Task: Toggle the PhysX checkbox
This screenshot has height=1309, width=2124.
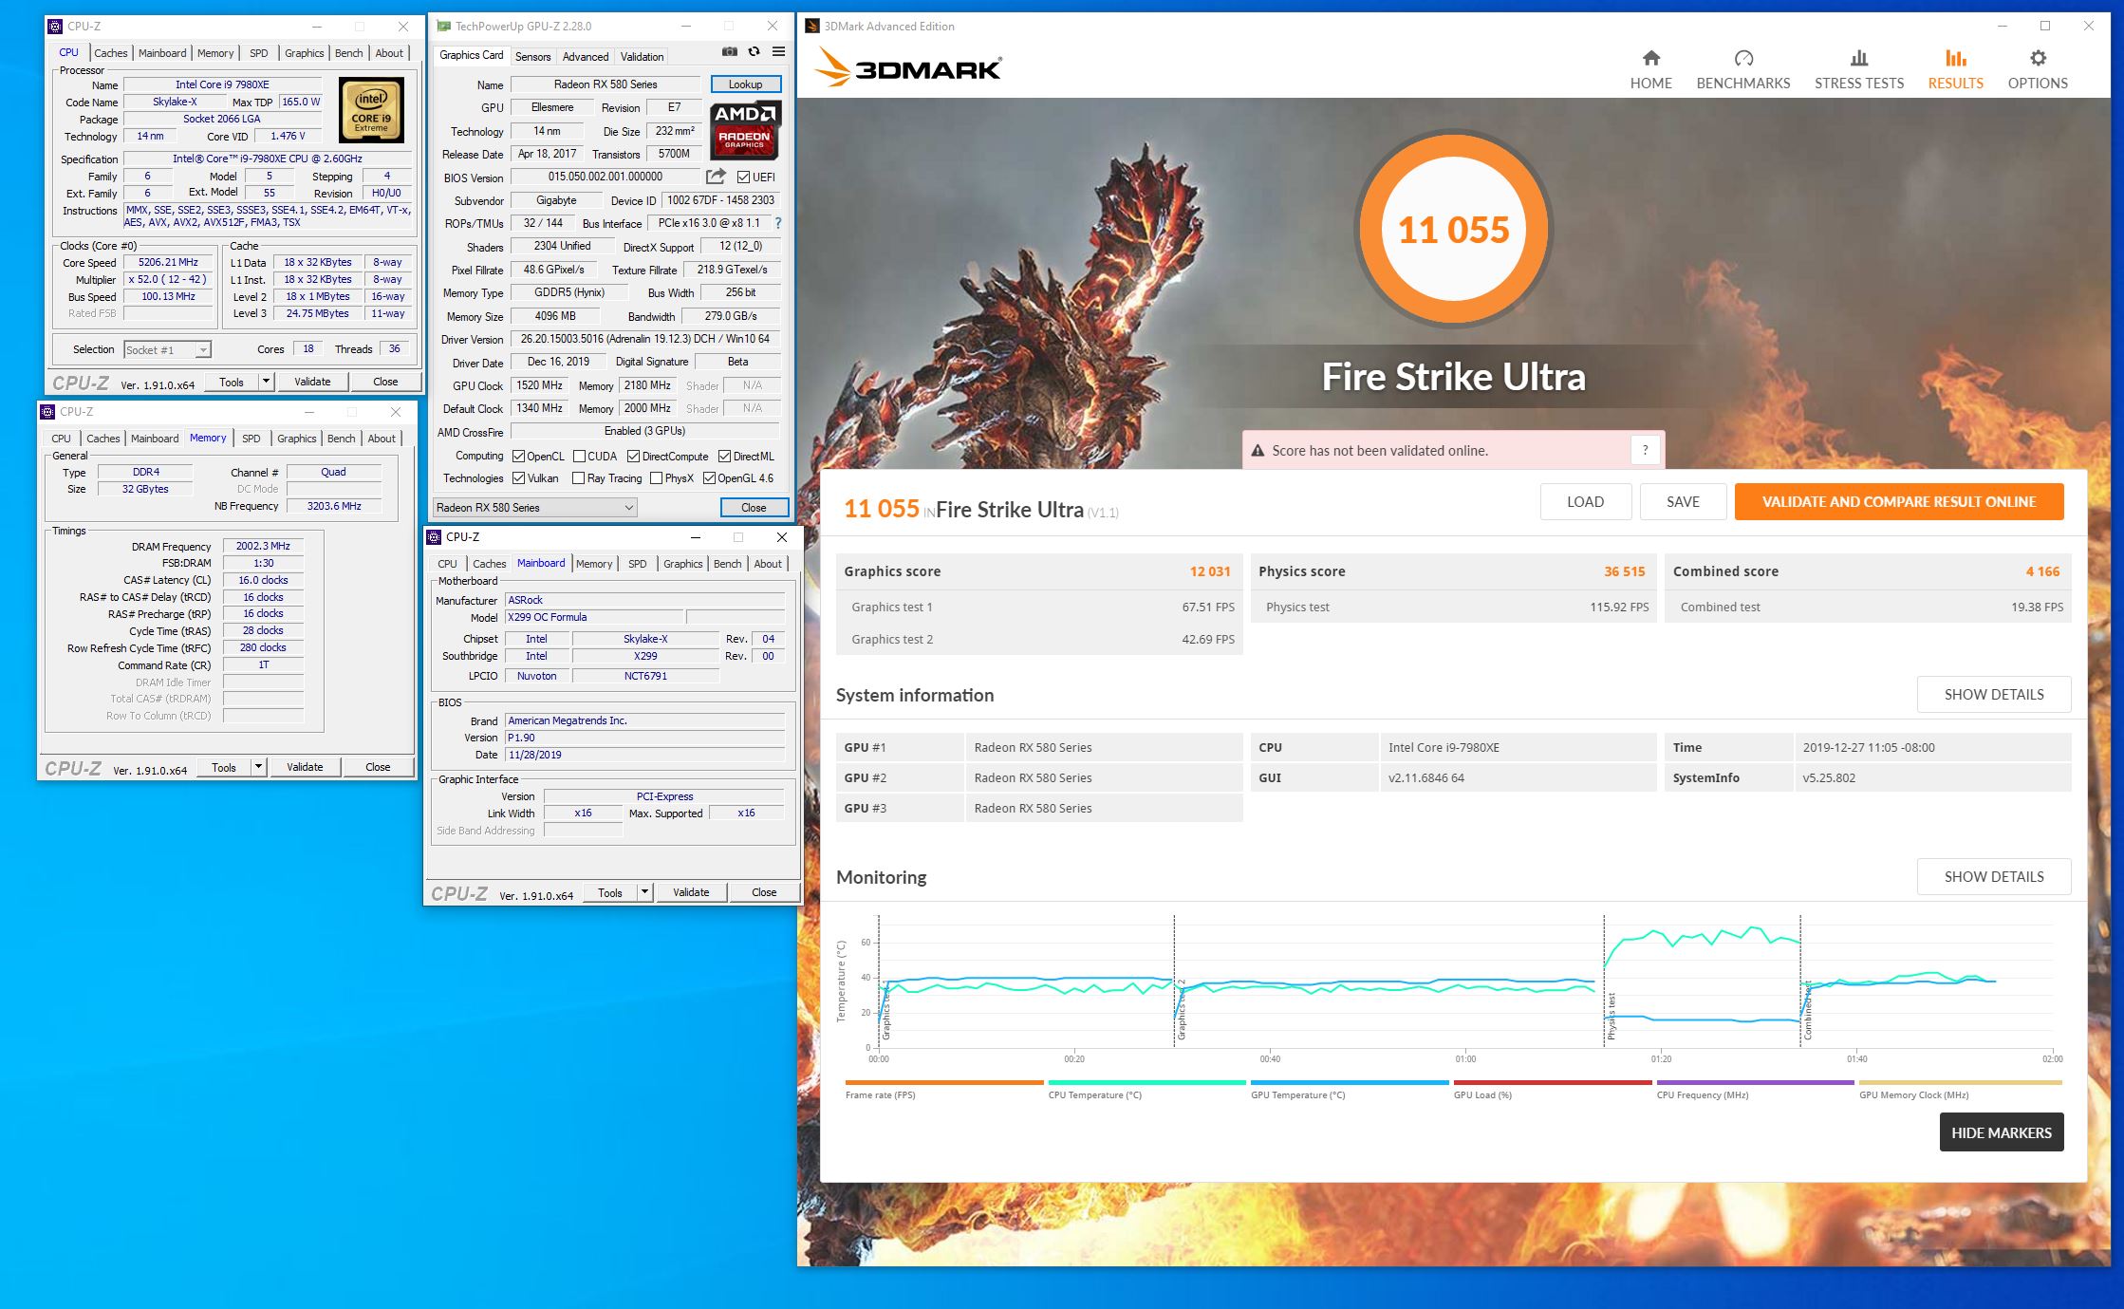Action: (x=656, y=478)
